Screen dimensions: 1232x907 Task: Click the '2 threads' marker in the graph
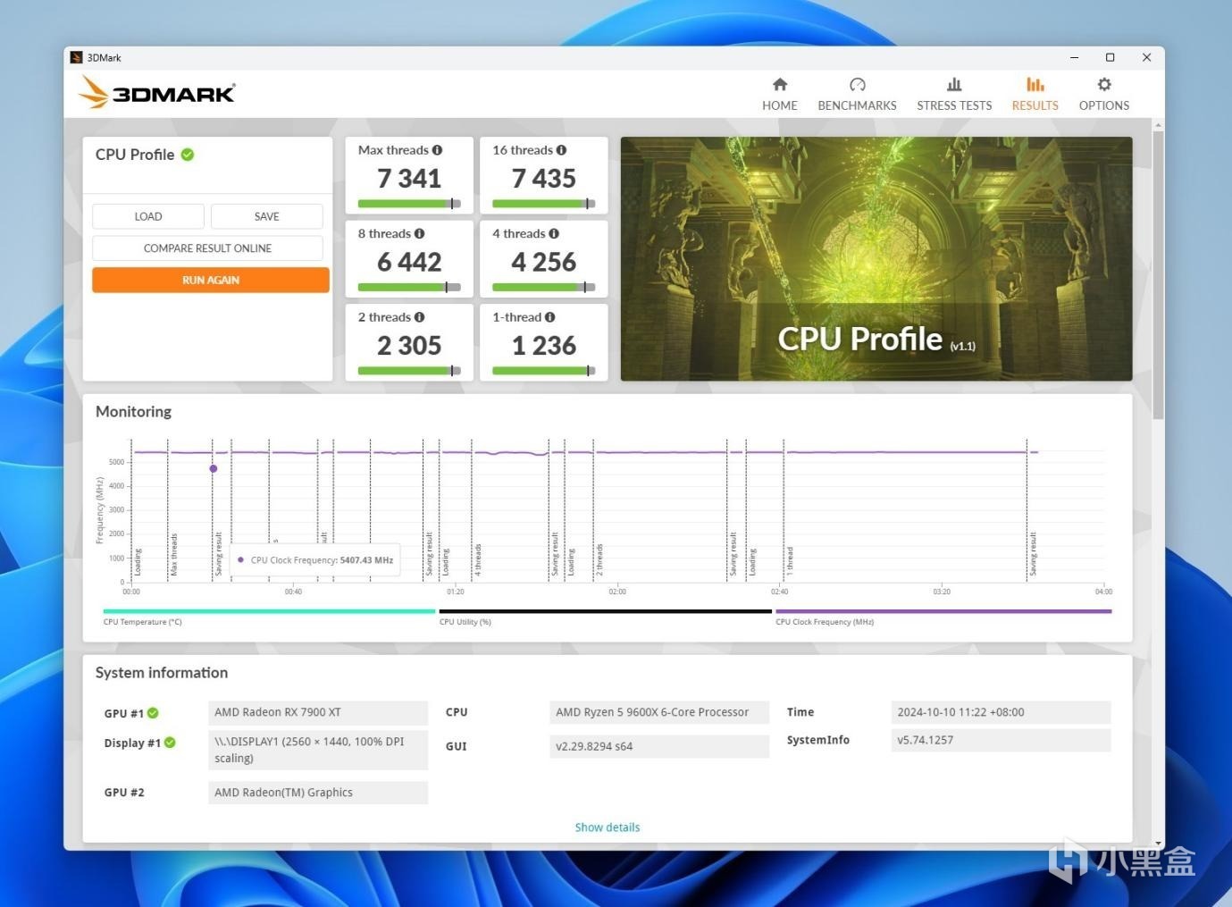(x=599, y=559)
